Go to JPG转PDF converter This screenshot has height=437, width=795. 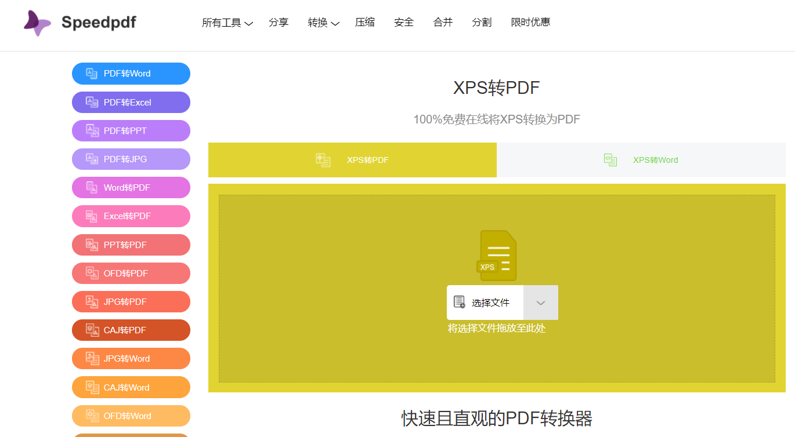[x=131, y=301]
